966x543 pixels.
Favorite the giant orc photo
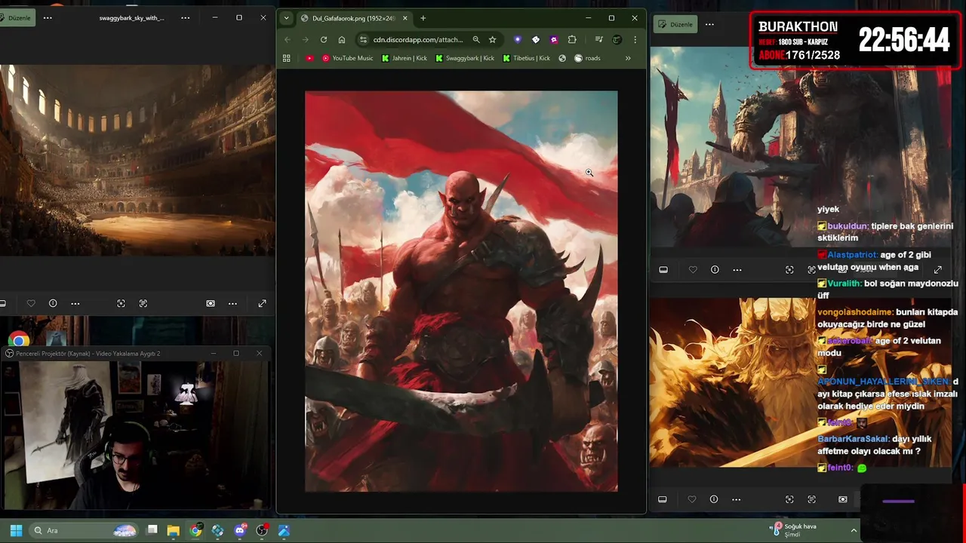tap(693, 269)
